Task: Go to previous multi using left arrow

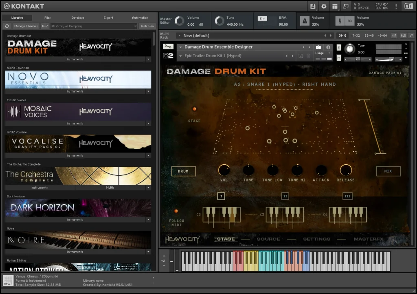Action: tap(325, 35)
